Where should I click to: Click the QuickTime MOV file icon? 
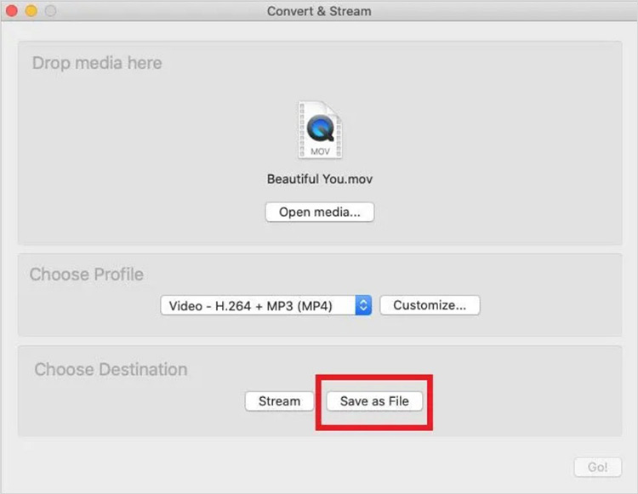pos(320,130)
